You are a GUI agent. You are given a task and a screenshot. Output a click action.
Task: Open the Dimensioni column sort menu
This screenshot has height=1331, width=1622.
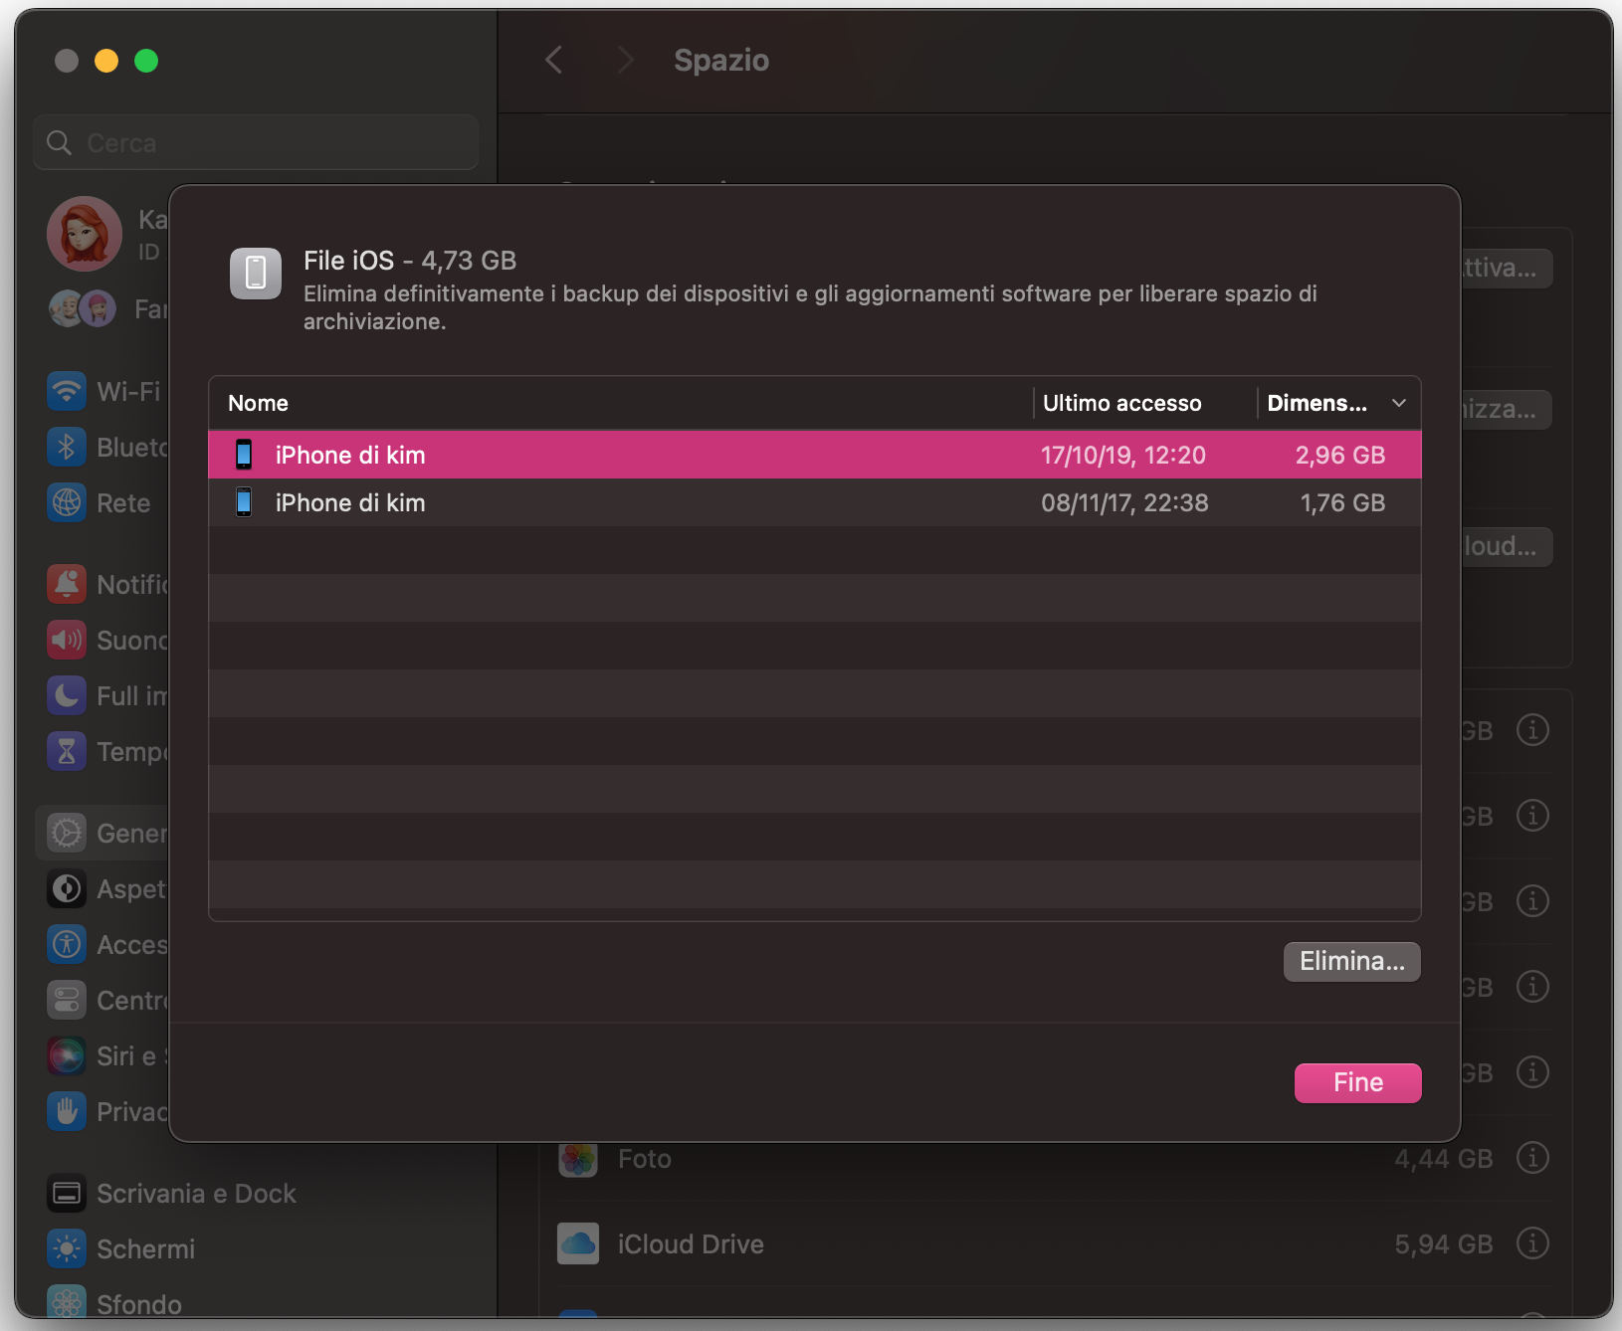[1398, 403]
